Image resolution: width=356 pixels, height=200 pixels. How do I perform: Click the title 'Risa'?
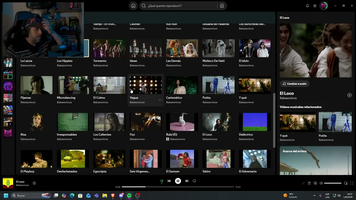23,134
